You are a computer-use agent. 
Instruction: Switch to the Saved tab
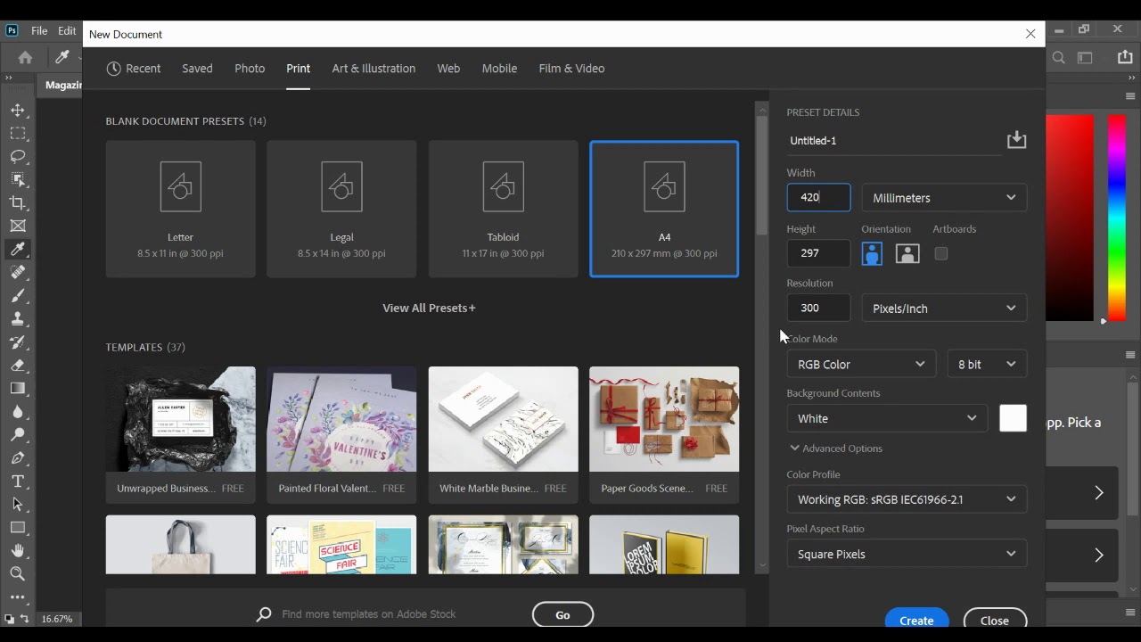(x=197, y=69)
